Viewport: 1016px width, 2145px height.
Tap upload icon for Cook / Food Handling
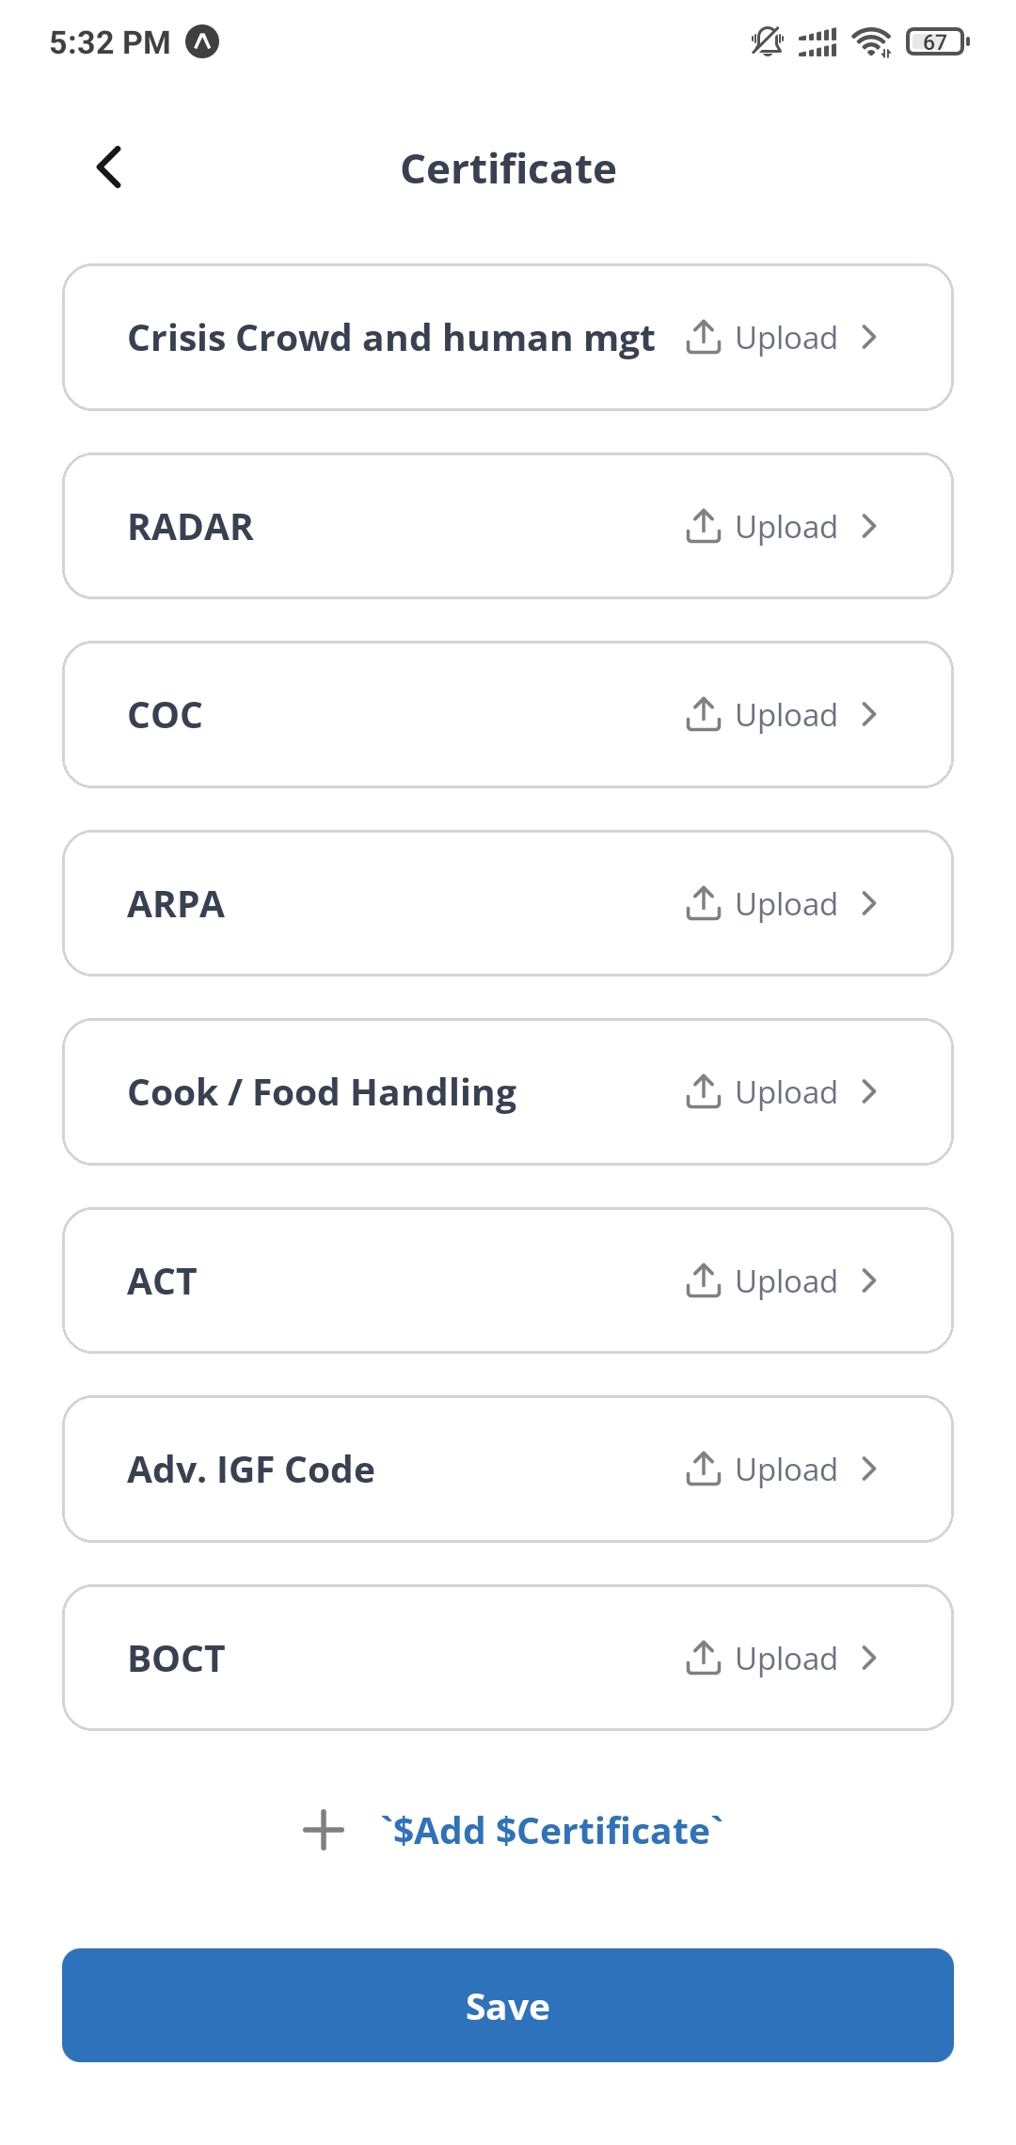(x=704, y=1091)
